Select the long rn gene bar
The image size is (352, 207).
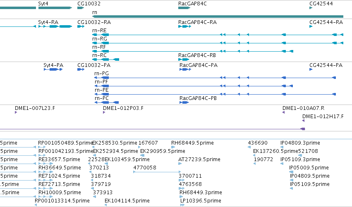click(218, 17)
